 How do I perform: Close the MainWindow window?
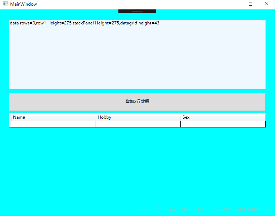pos(266,4)
